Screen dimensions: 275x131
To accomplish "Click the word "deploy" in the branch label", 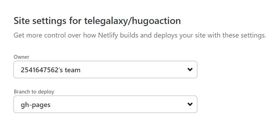I will (x=46, y=92).
